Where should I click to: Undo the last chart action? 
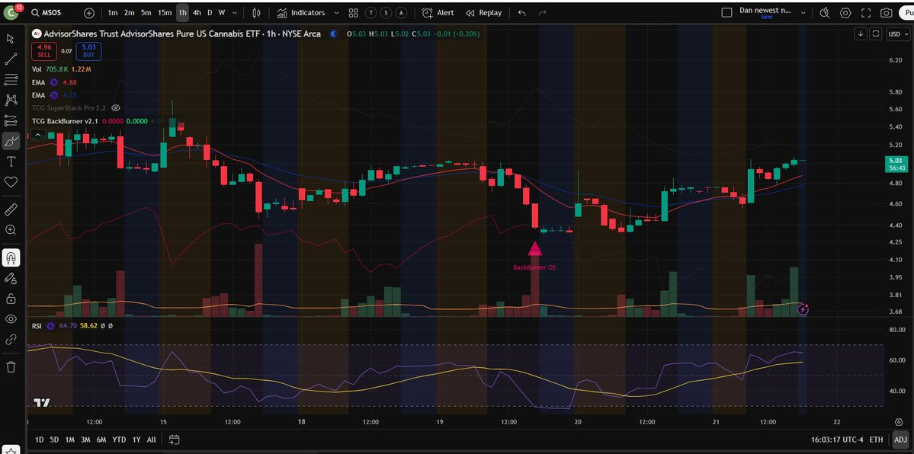[x=521, y=13]
